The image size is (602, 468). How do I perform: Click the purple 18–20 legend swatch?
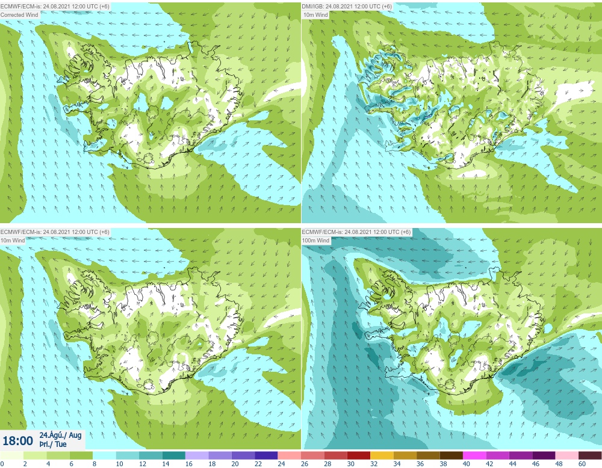(220, 455)
